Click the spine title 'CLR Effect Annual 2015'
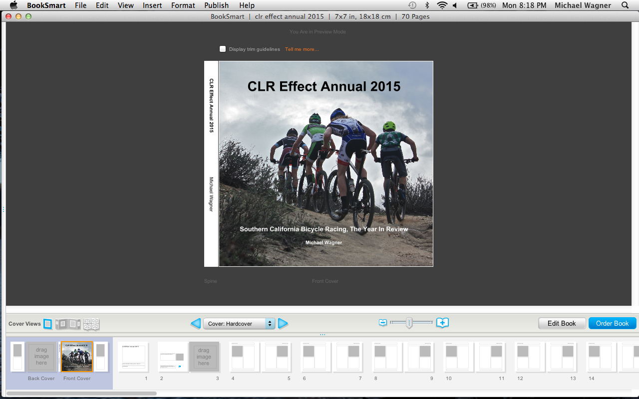The height and width of the screenshot is (399, 639). coord(211,105)
